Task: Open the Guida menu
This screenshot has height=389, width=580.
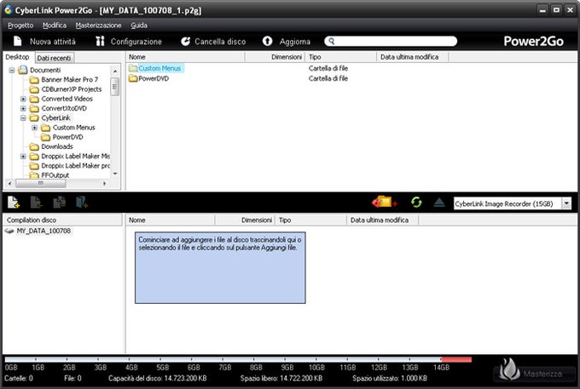Action: [x=139, y=26]
